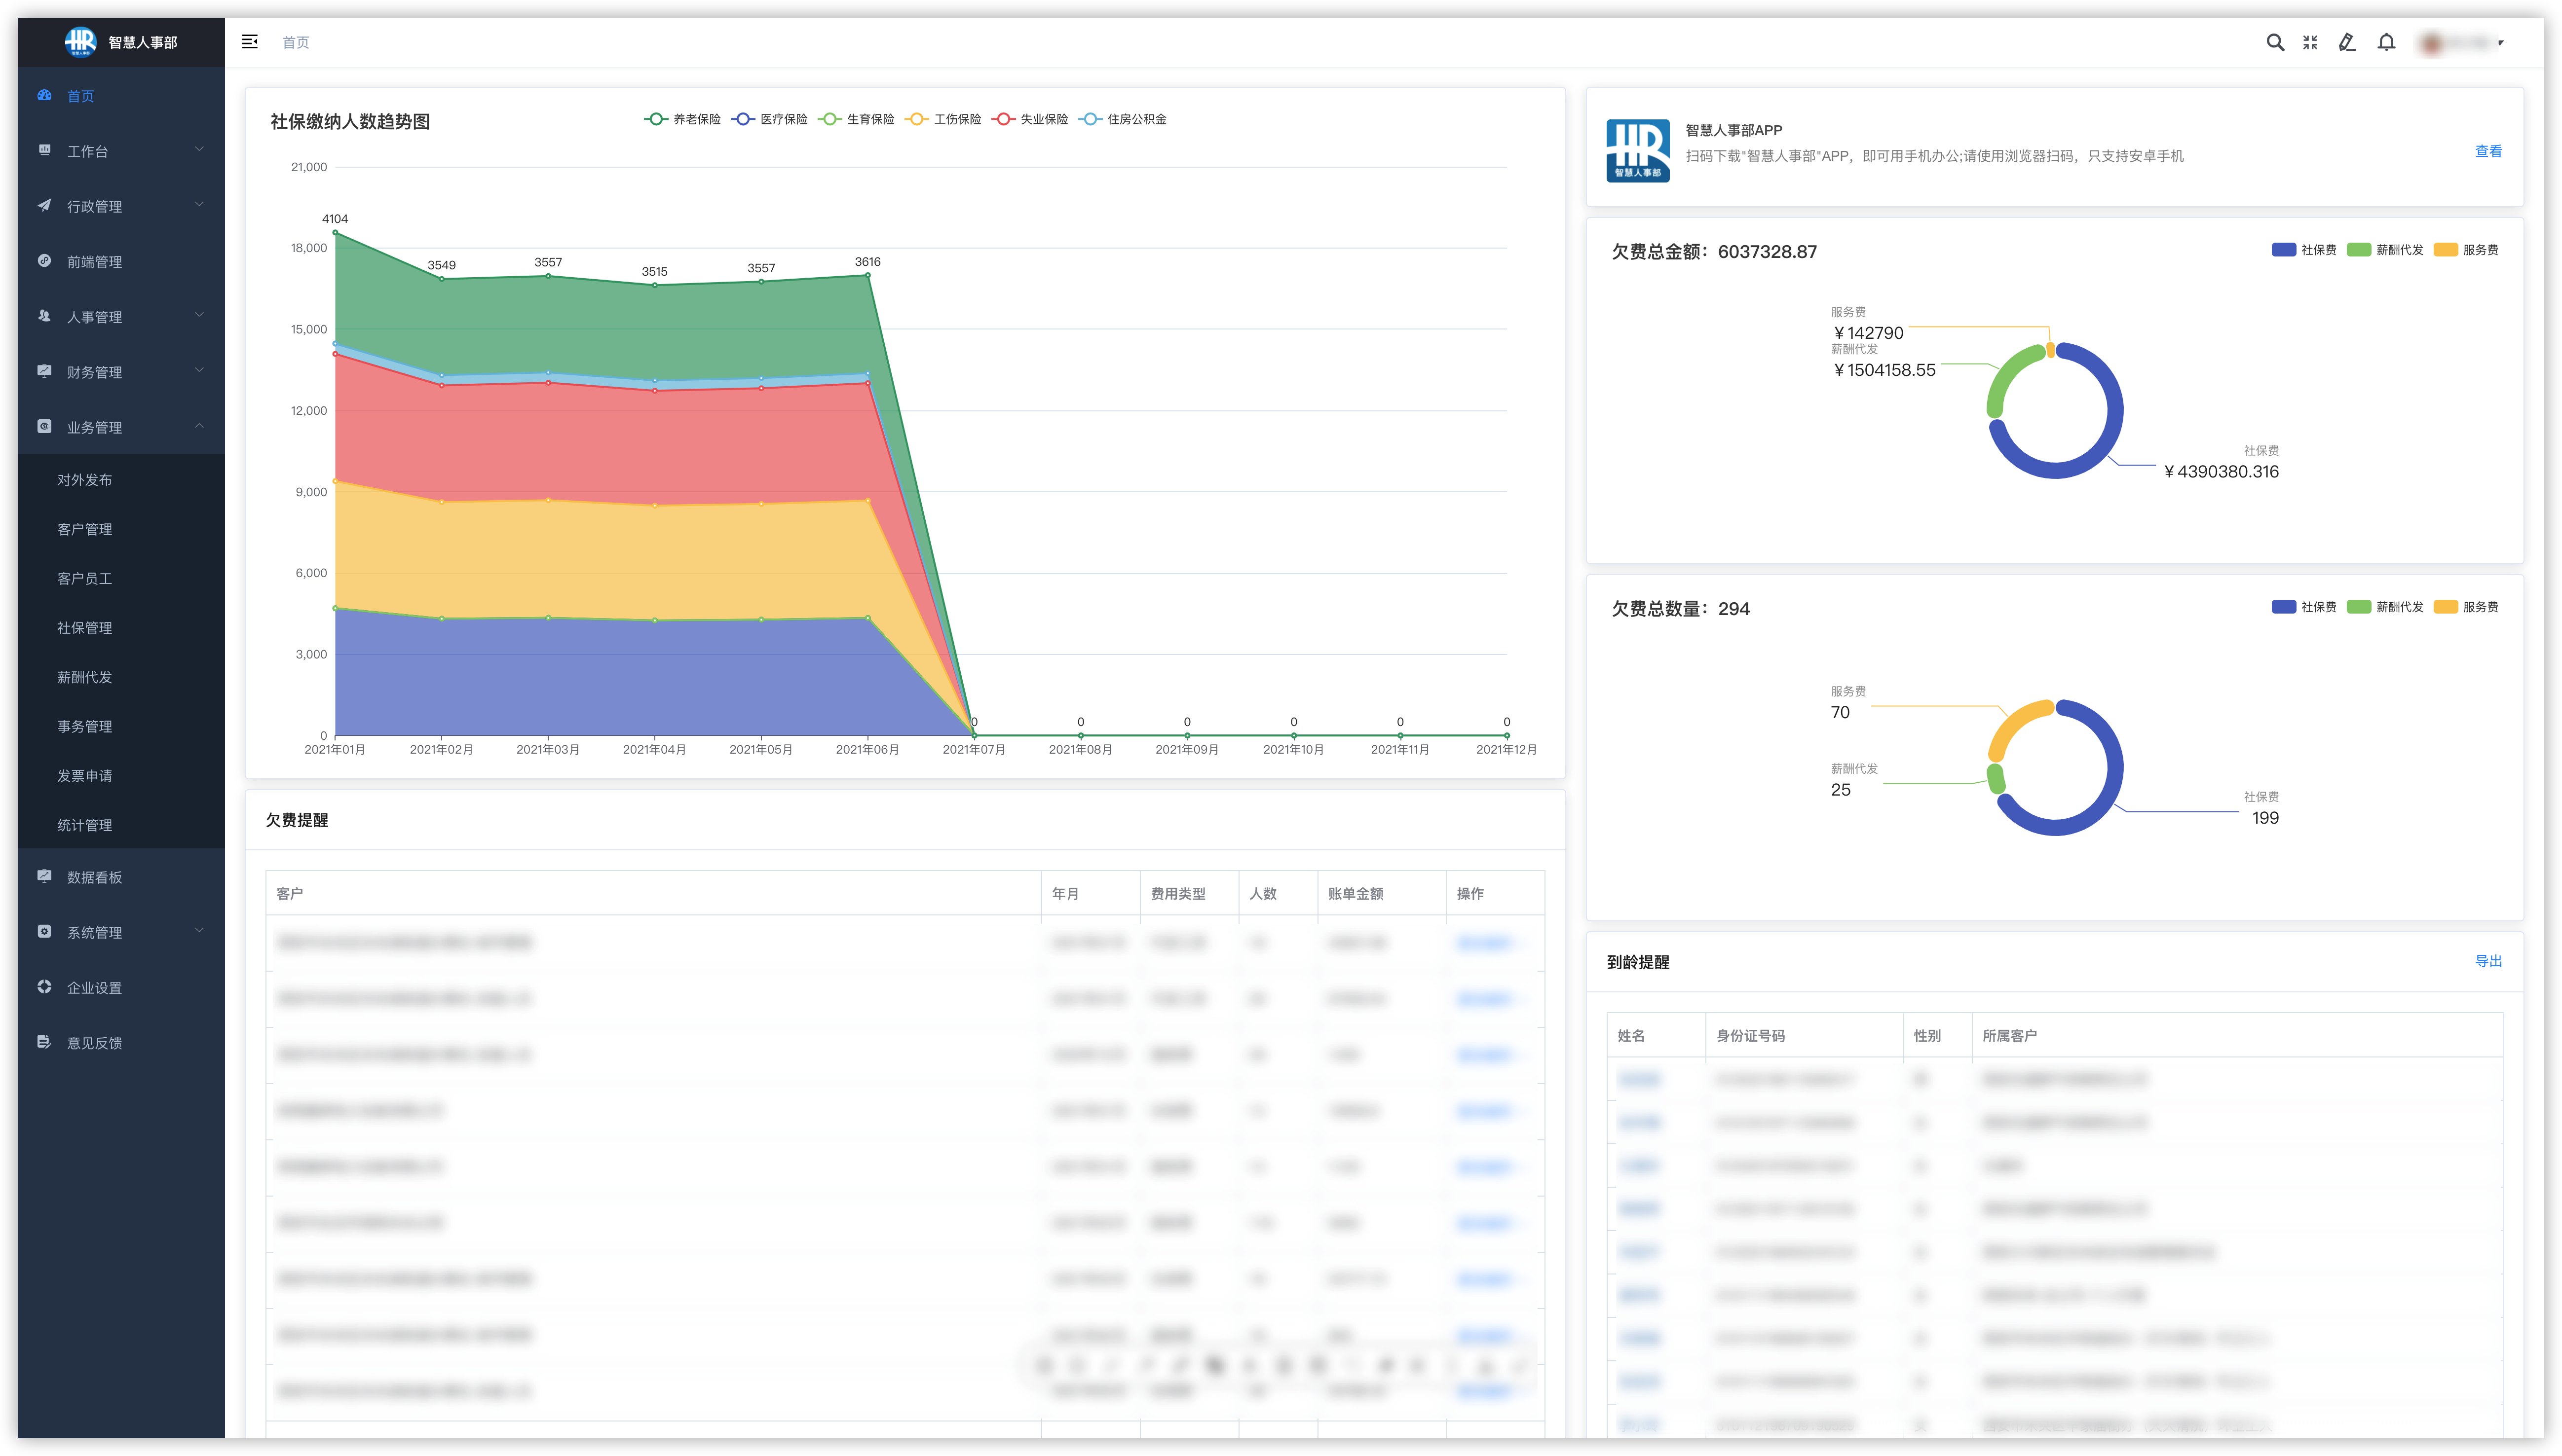Click the 首页 breadcrumb tab
This screenshot has height=1456, width=2562.
(x=295, y=42)
